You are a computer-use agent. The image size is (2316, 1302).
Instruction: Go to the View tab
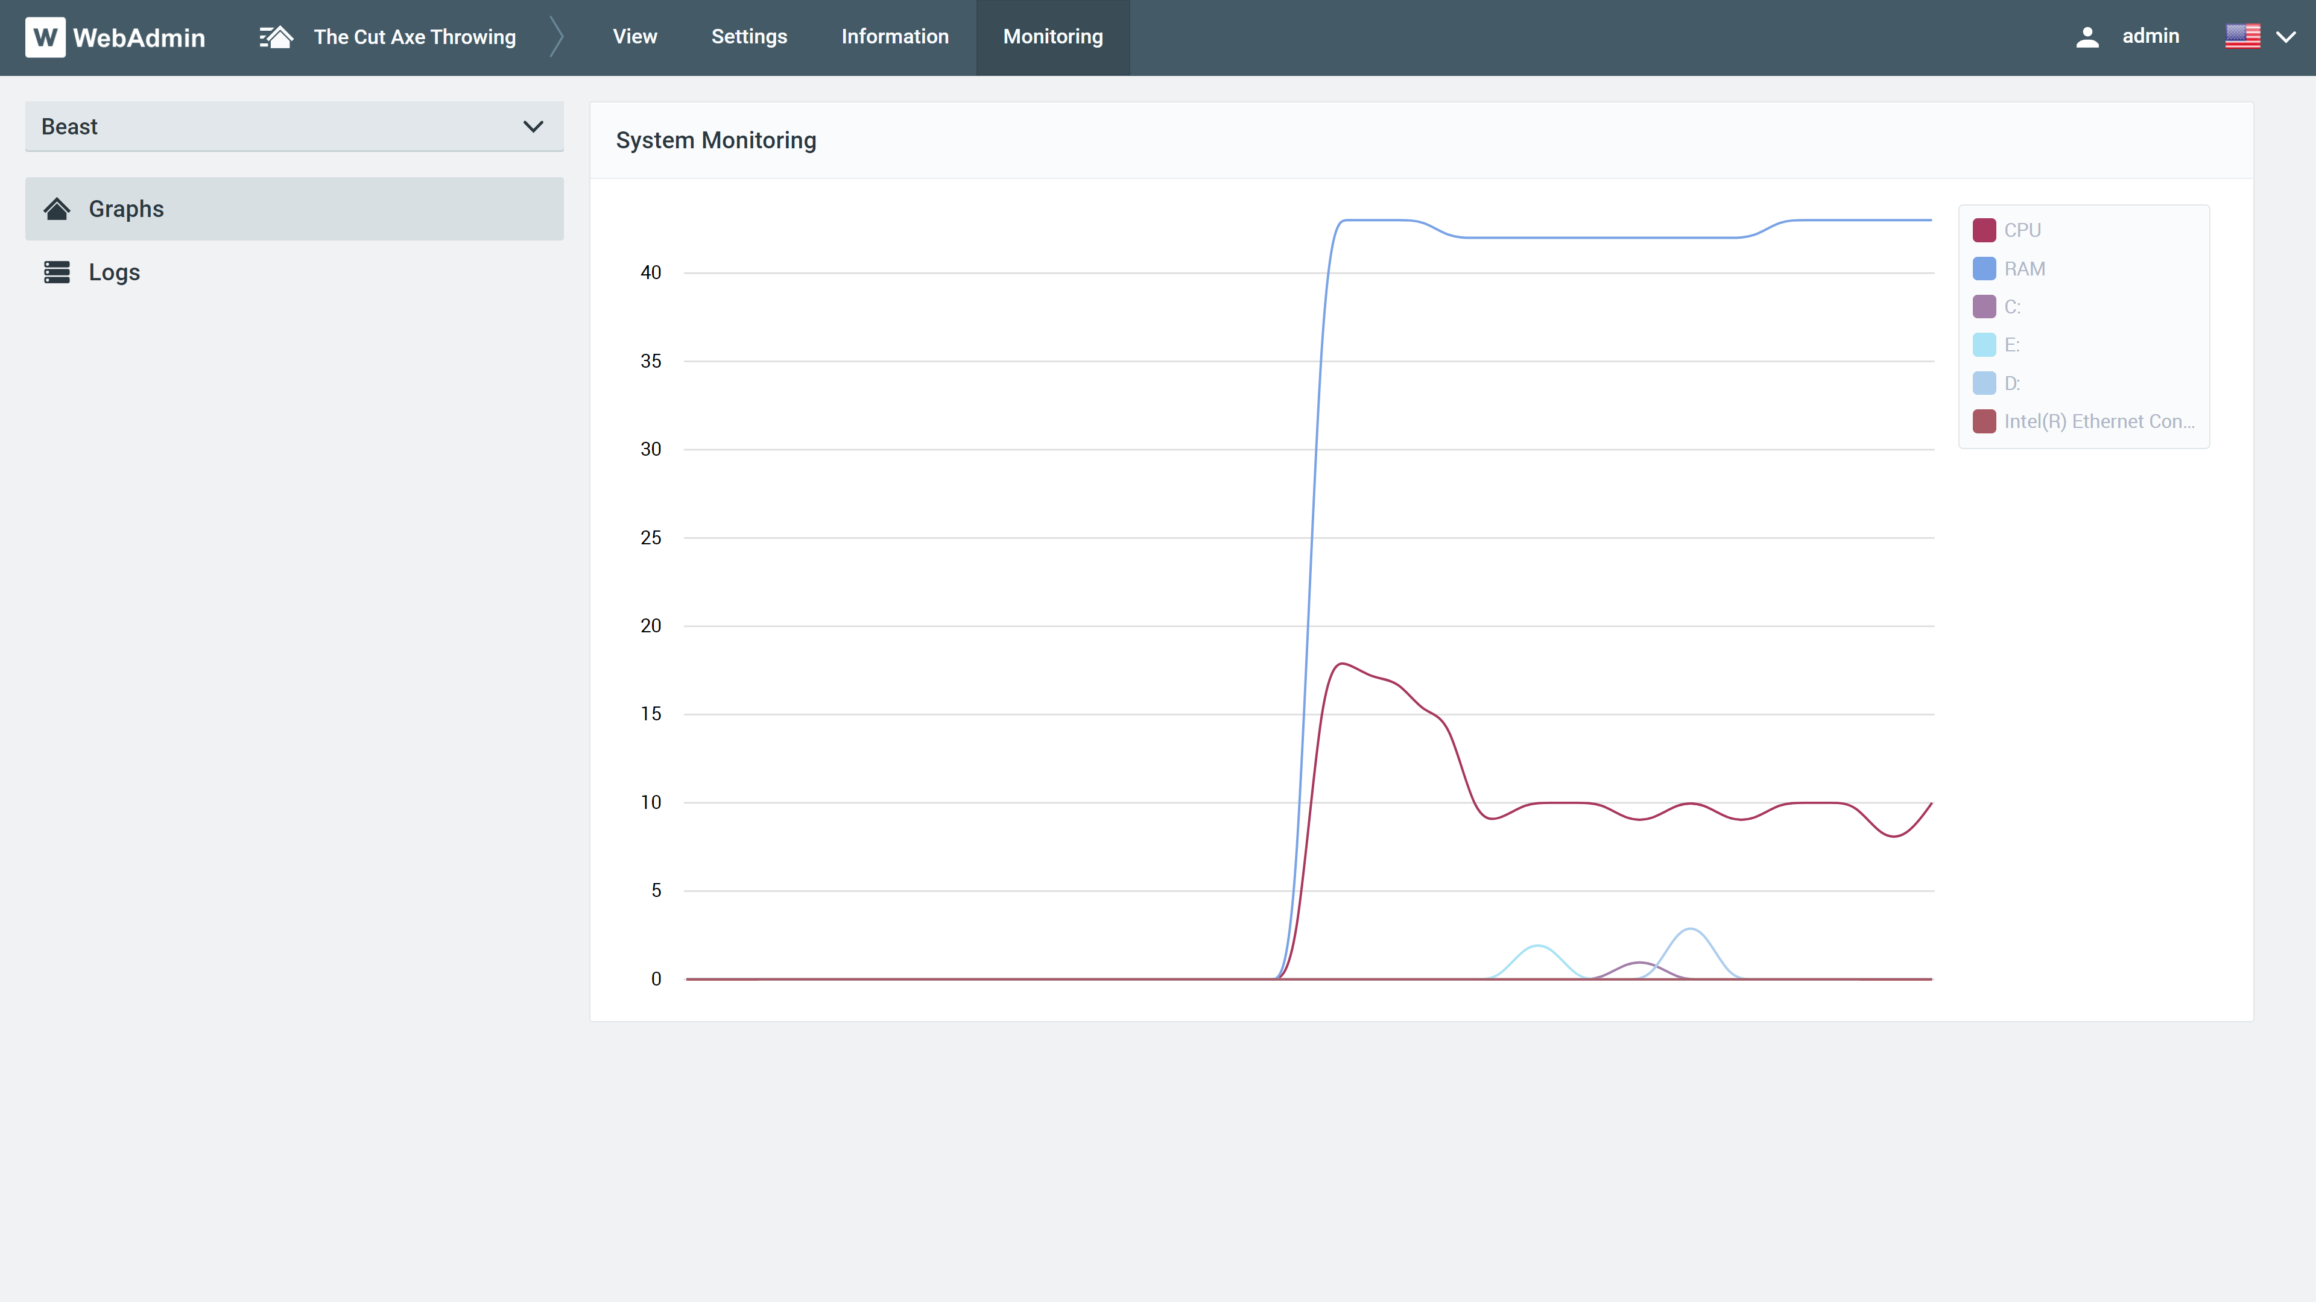tap(634, 37)
